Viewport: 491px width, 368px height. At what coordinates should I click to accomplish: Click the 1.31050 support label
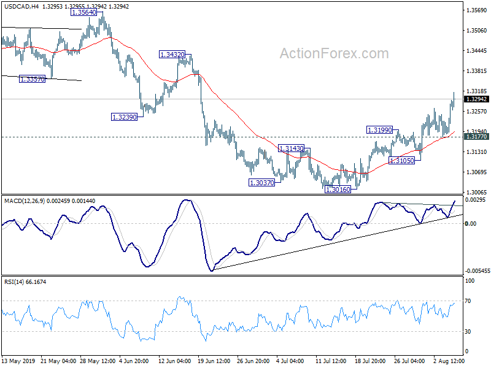401,161
